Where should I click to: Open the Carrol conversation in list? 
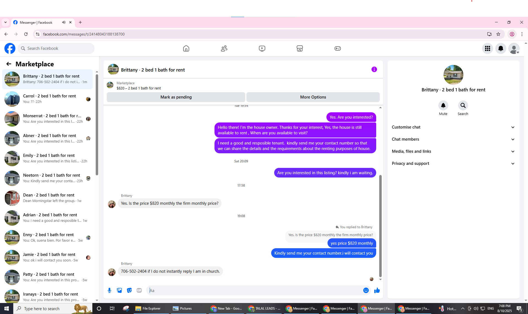(x=47, y=99)
